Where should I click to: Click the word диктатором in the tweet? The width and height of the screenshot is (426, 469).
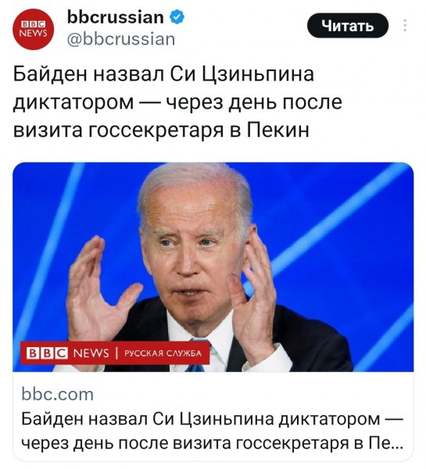(73, 102)
